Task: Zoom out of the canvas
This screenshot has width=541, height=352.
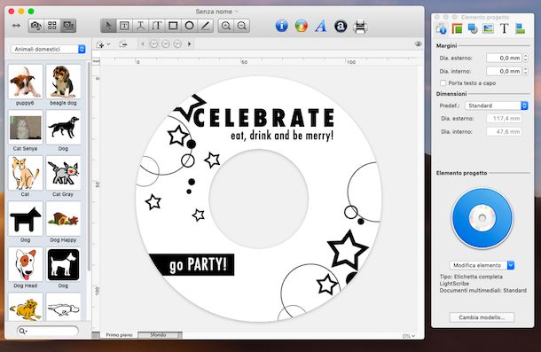Action: click(x=242, y=26)
